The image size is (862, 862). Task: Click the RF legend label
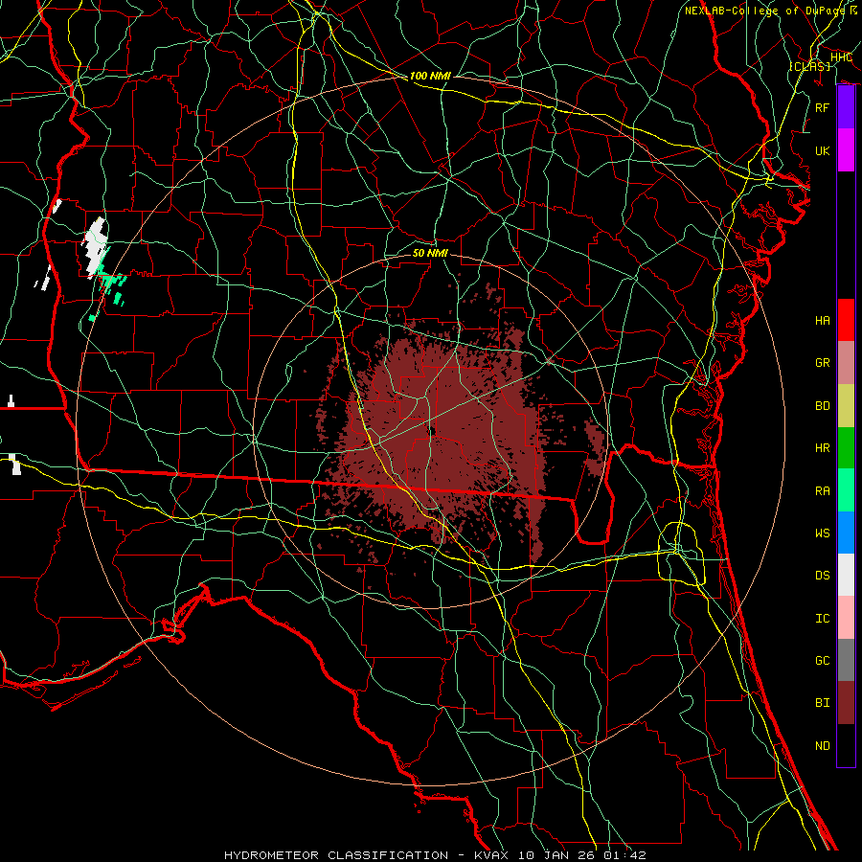pyautogui.click(x=822, y=107)
